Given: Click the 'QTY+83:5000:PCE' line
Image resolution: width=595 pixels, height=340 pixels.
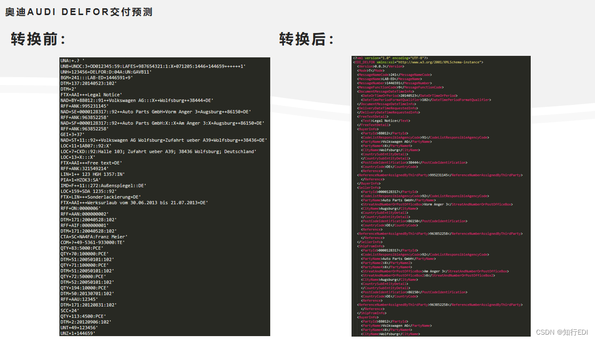Looking at the screenshot, I should pyautogui.click(x=81, y=248).
